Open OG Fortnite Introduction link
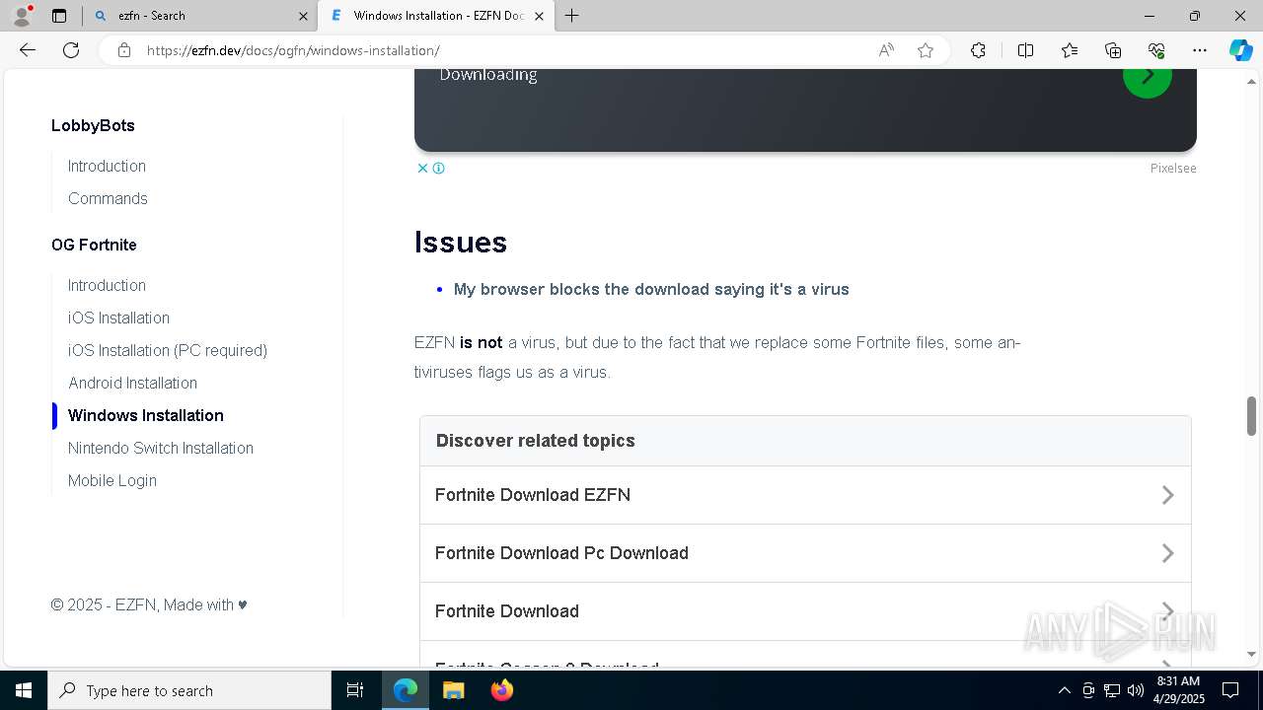Image resolution: width=1263 pixels, height=710 pixels. click(107, 285)
